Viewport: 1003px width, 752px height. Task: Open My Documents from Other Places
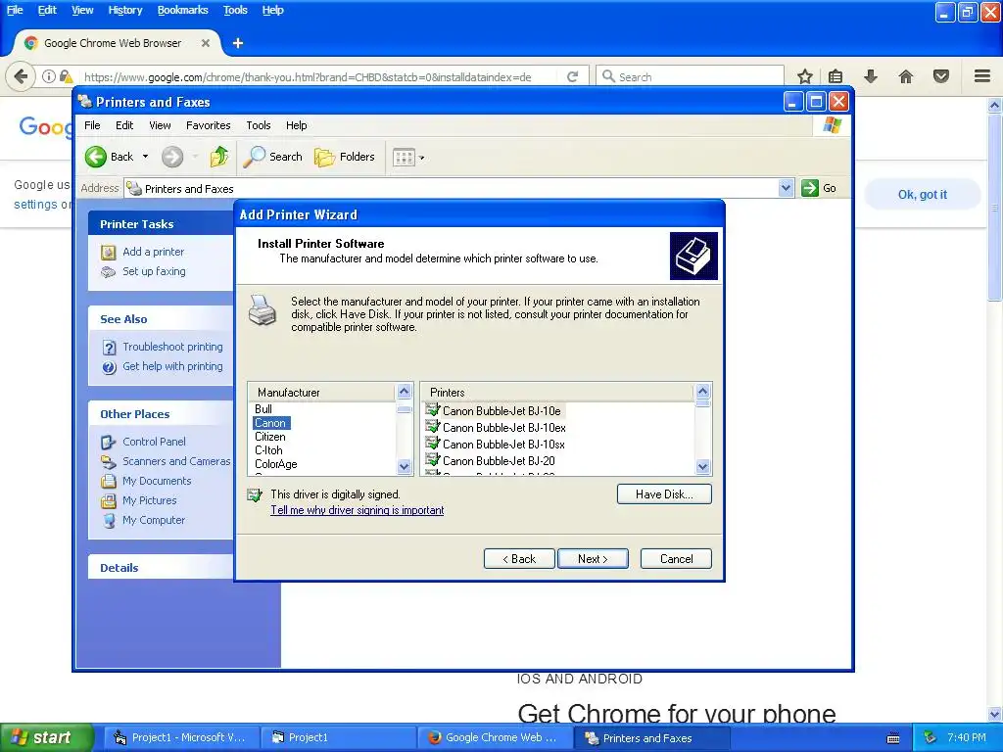[x=157, y=481]
